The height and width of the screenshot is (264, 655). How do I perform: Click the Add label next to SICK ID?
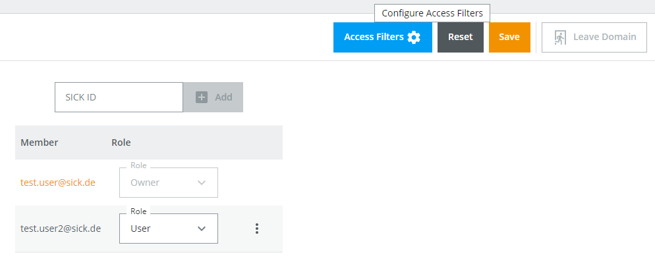223,97
